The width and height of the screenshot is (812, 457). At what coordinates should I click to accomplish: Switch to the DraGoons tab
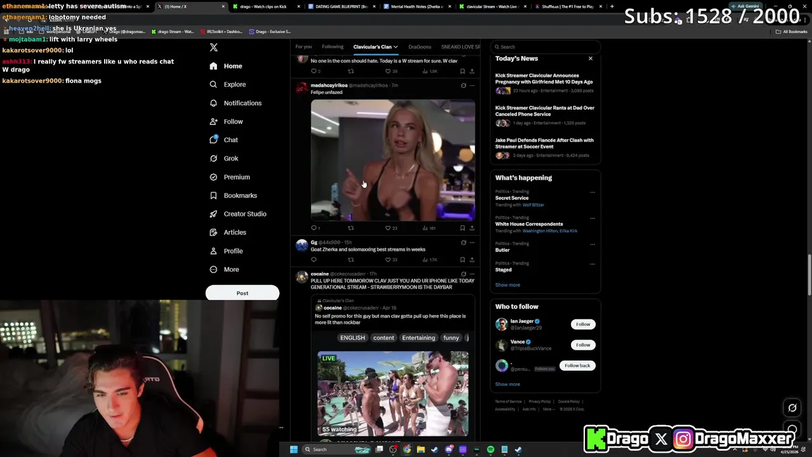pos(419,47)
